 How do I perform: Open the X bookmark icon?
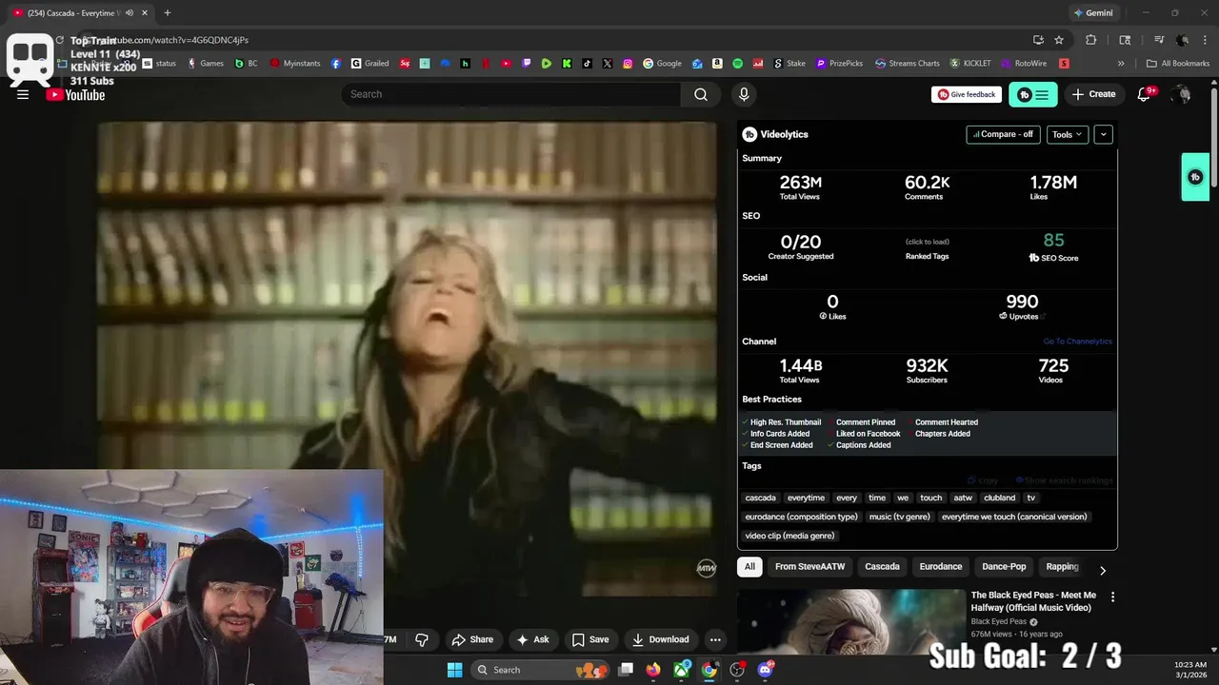point(608,64)
